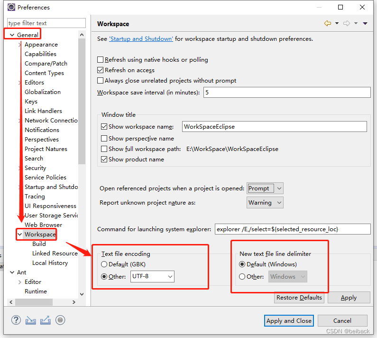Select Editors in the General tree
The height and width of the screenshot is (338, 377).
[x=35, y=82]
